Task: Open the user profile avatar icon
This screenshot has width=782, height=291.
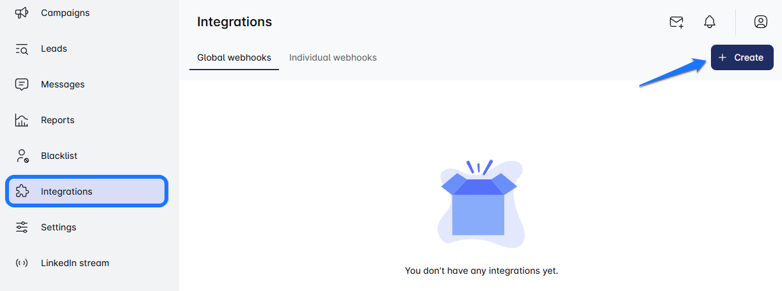Action: tap(760, 22)
